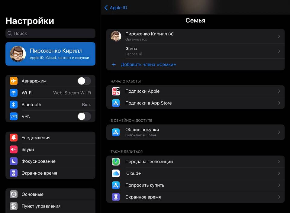Tap the VPN icon in sidebar
The width and height of the screenshot is (290, 213).
click(x=14, y=117)
